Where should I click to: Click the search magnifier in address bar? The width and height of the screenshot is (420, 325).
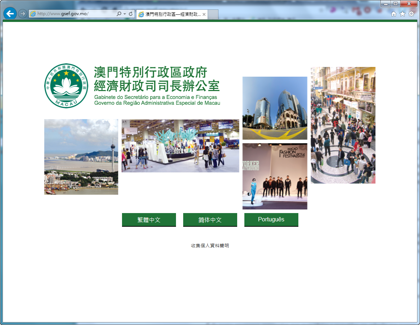coord(119,14)
